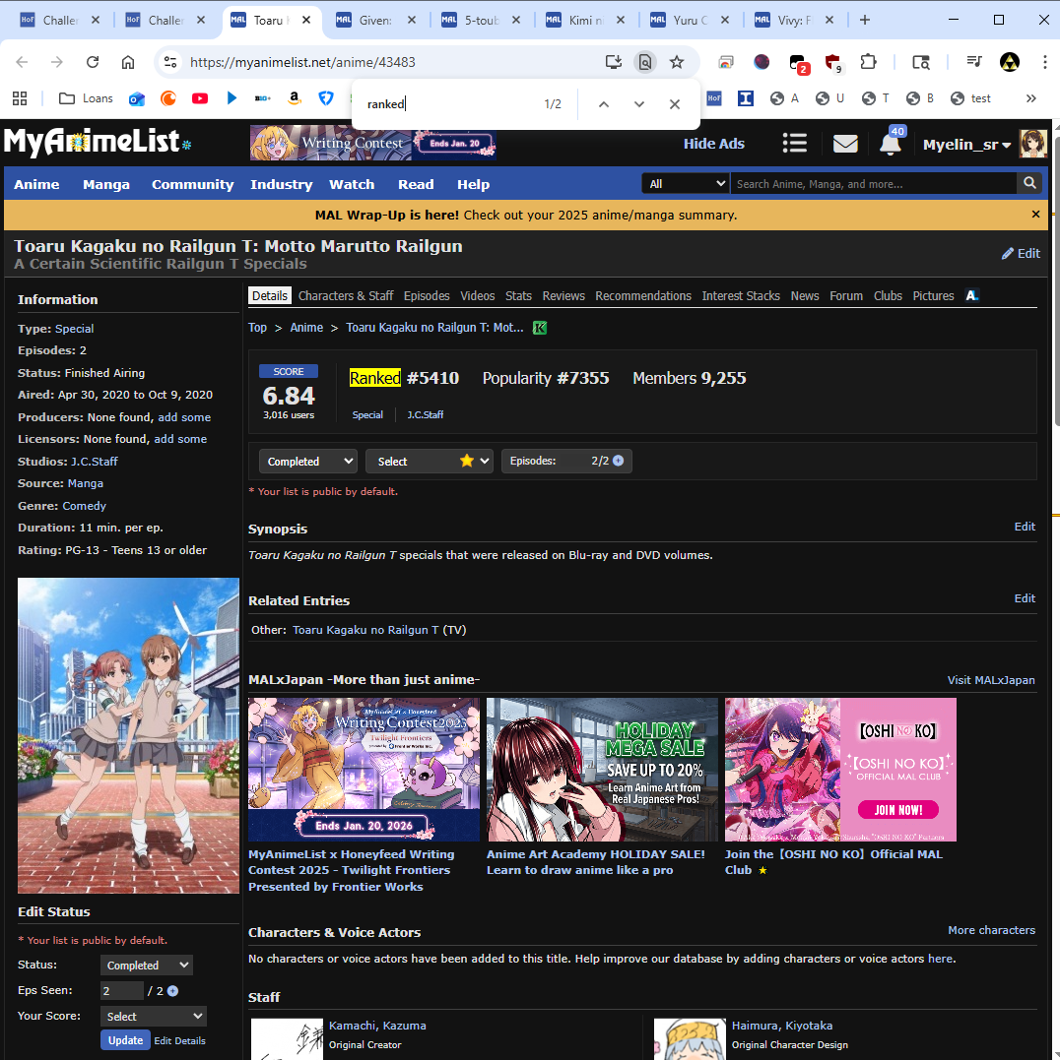
Task: Open the Manga navigation menu
Action: point(106,185)
